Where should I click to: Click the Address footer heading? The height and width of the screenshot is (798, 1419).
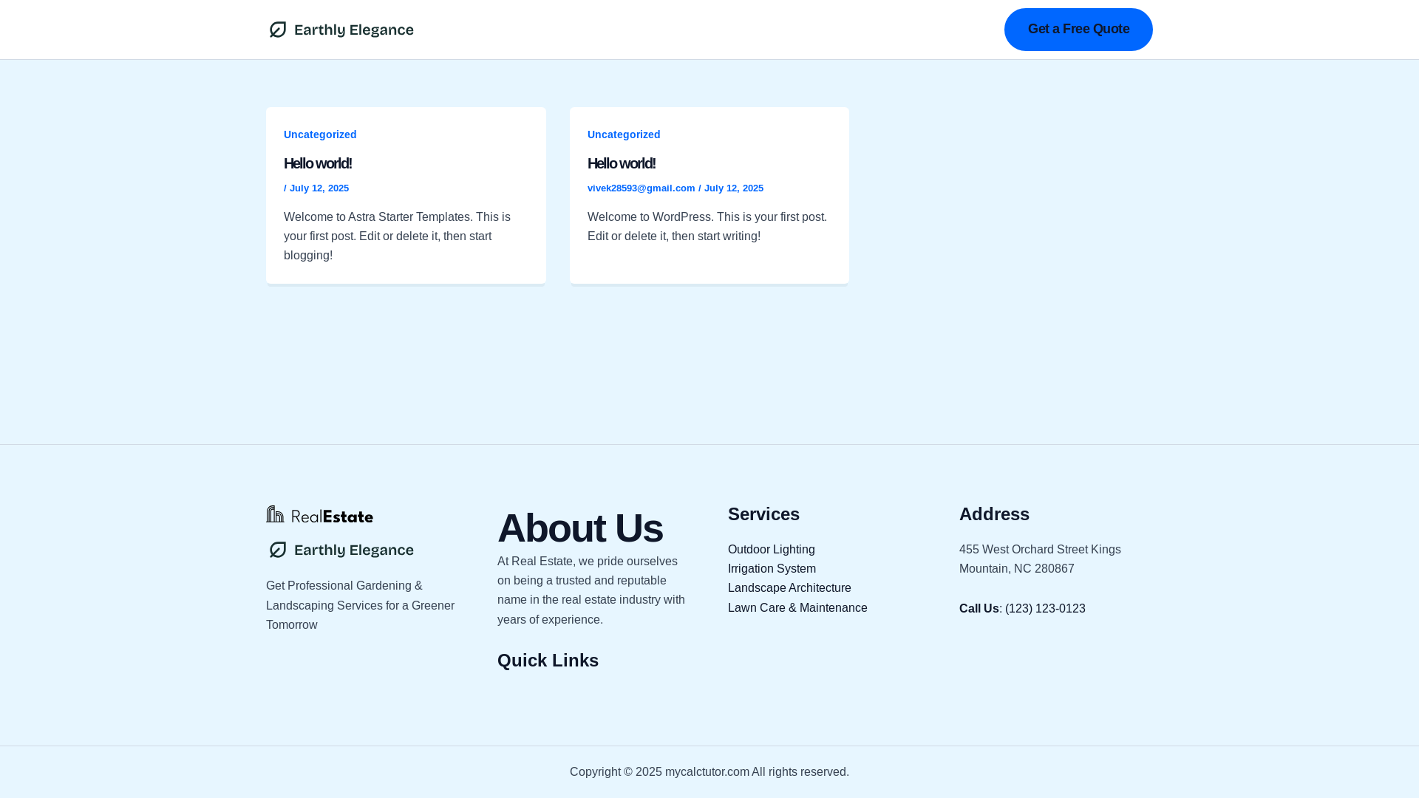click(x=995, y=514)
